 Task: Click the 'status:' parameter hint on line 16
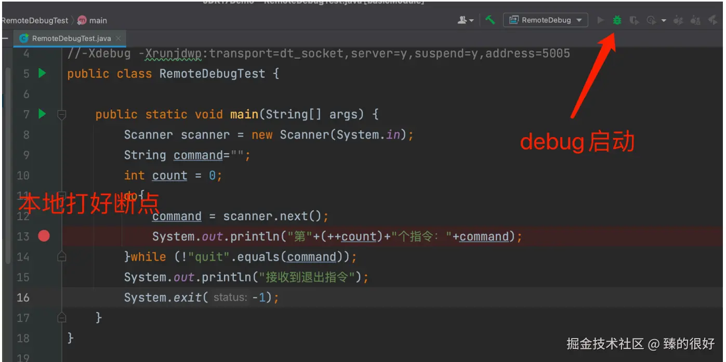pos(230,298)
